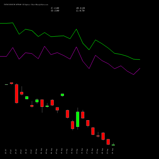Click the purple indicator line's right endpoint
Screen dimensions: 159x159
tap(140, 68)
